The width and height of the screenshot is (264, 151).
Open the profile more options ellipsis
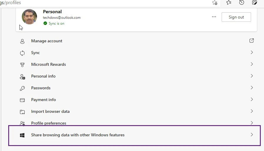pyautogui.click(x=214, y=17)
